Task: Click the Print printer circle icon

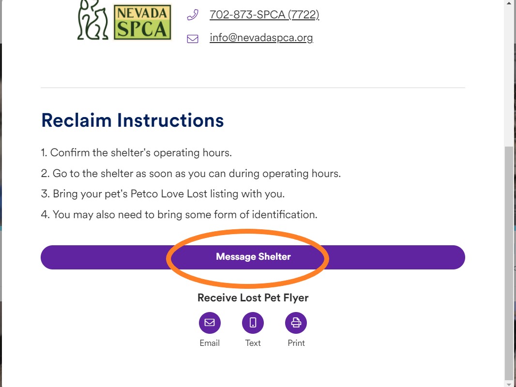Action: pyautogui.click(x=296, y=323)
